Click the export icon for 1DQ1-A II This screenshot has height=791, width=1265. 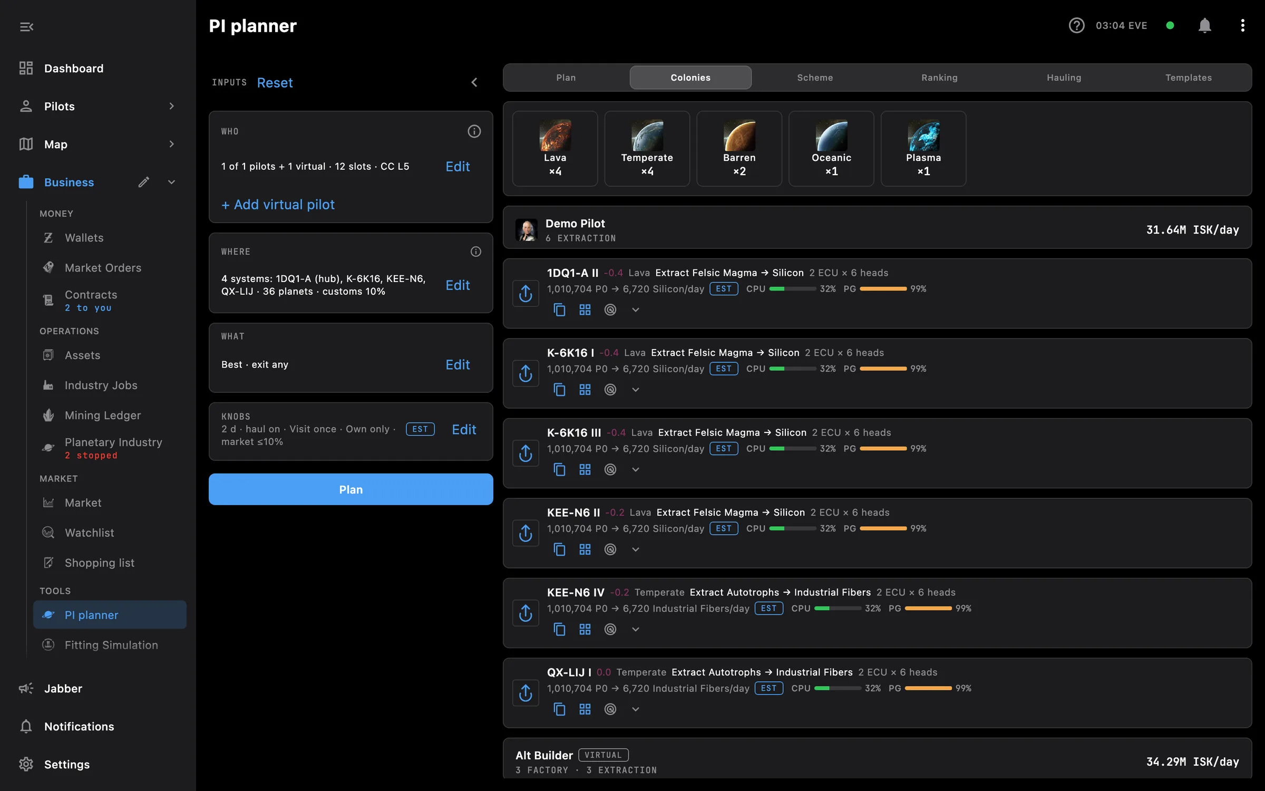(x=526, y=294)
